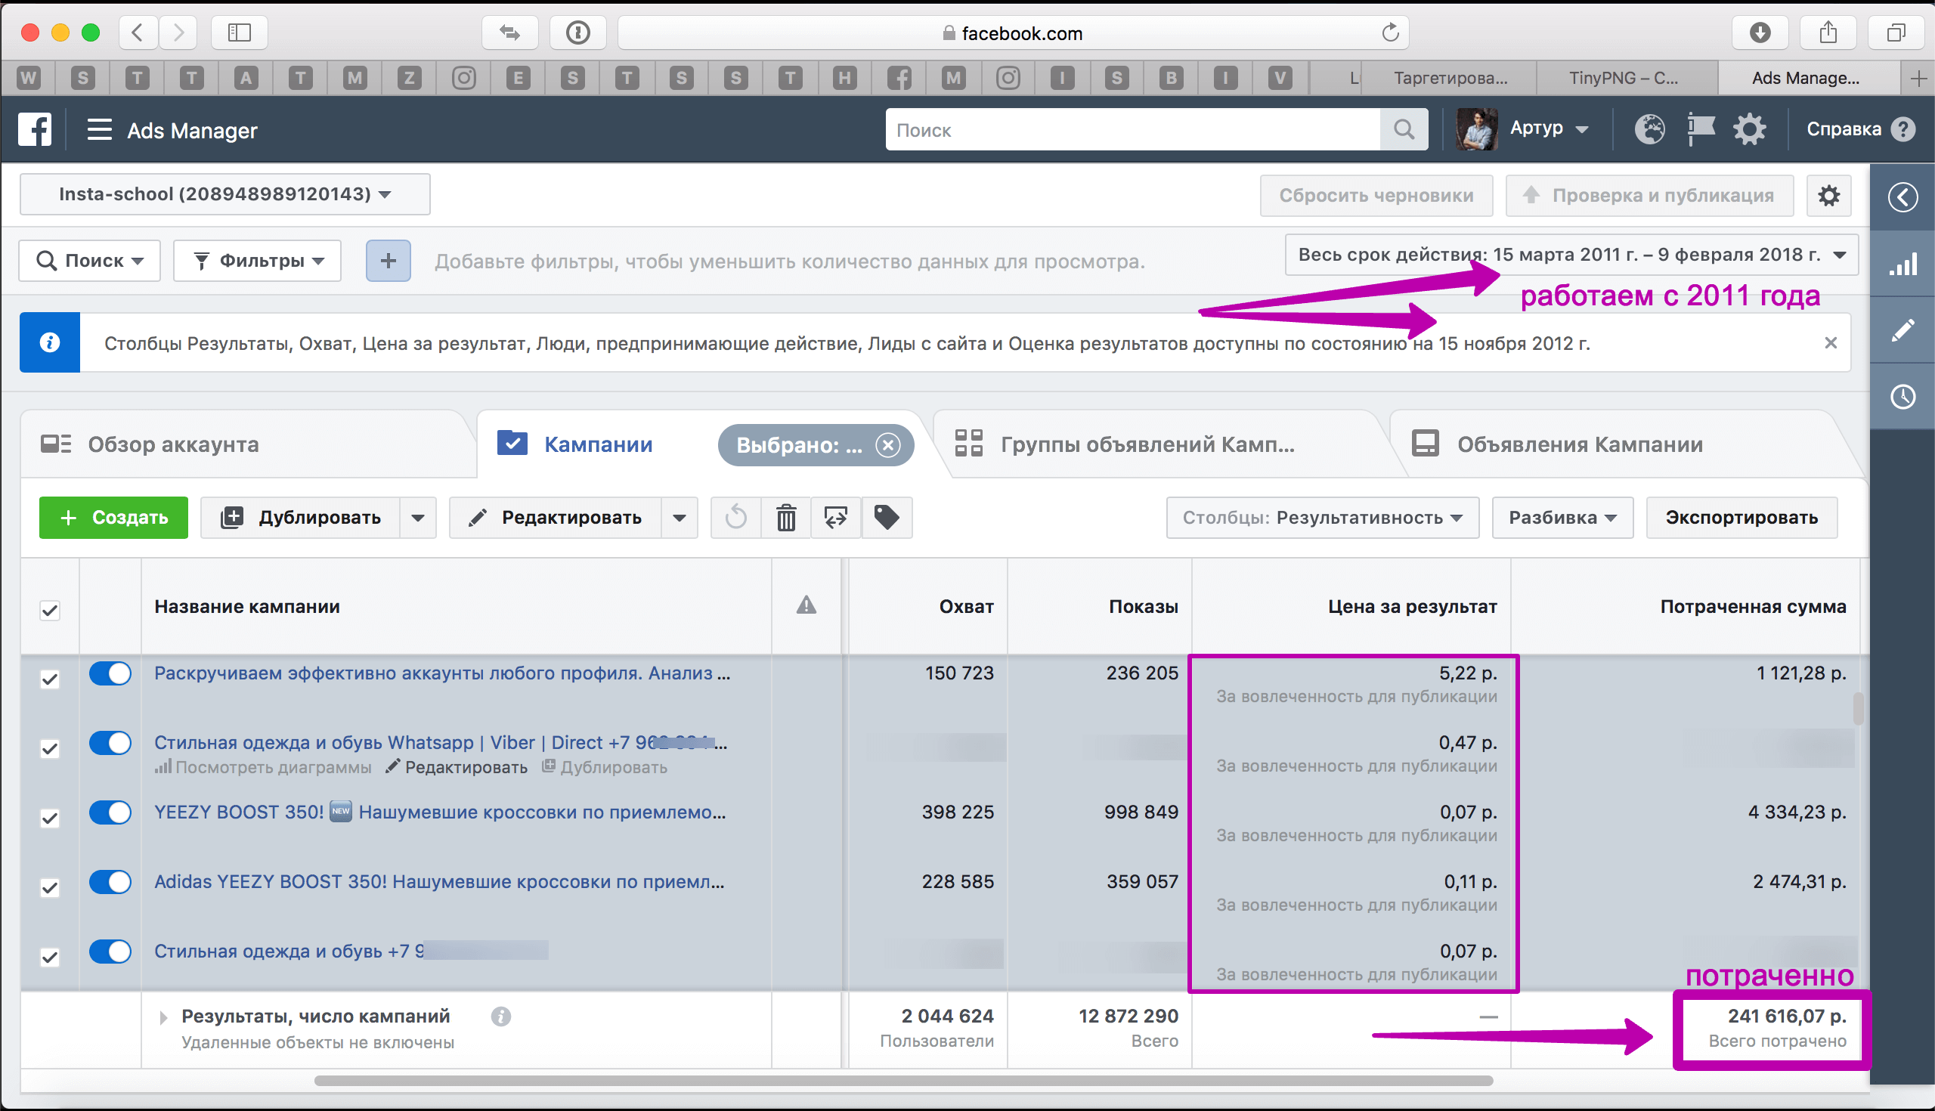Screen dimensions: 1935x1111
Task: Click the trash delete icon in toolbar
Action: (x=786, y=518)
